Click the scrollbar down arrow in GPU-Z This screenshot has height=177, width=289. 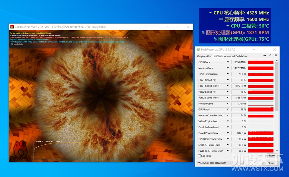[277, 151]
